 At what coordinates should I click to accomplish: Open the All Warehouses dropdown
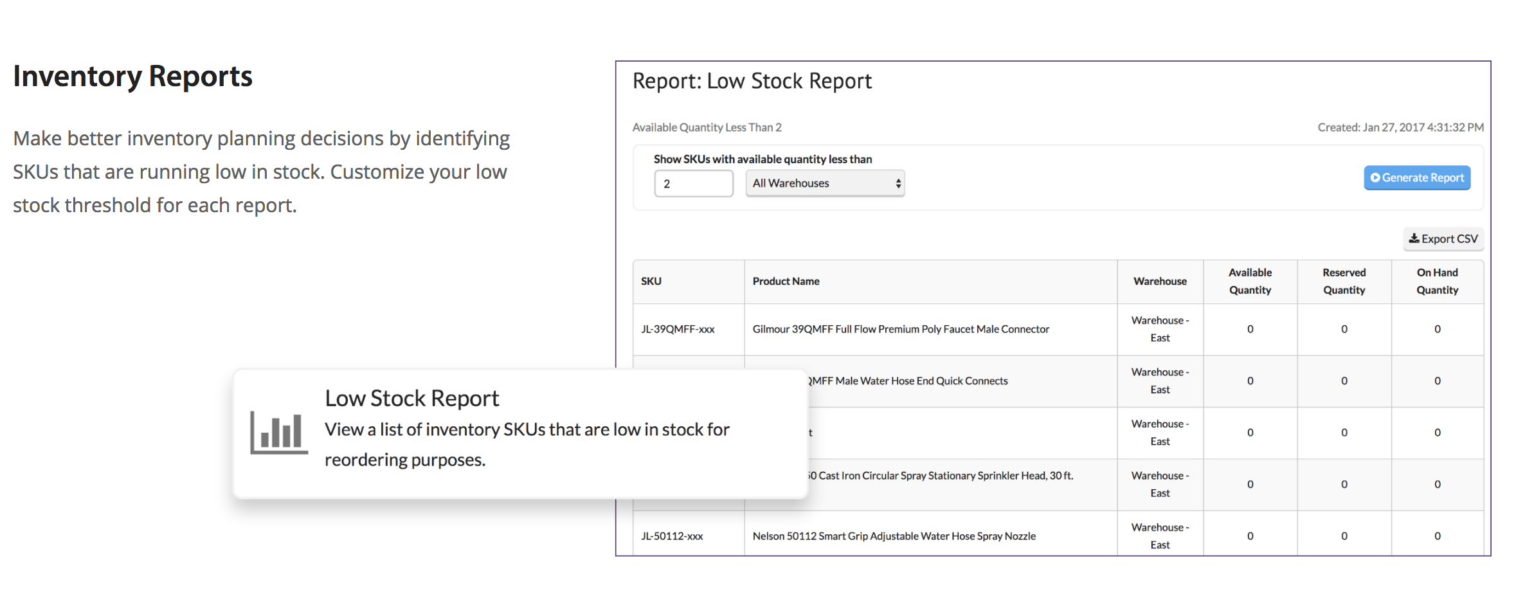(x=824, y=184)
